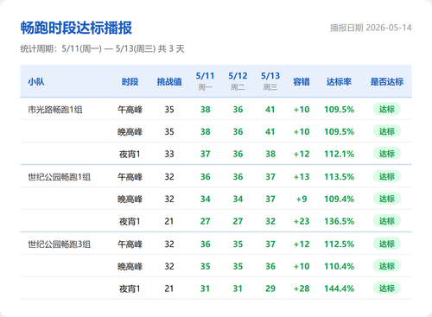Click the 达标 badge in the 112.5% row
432x317 pixels.
(x=387, y=244)
